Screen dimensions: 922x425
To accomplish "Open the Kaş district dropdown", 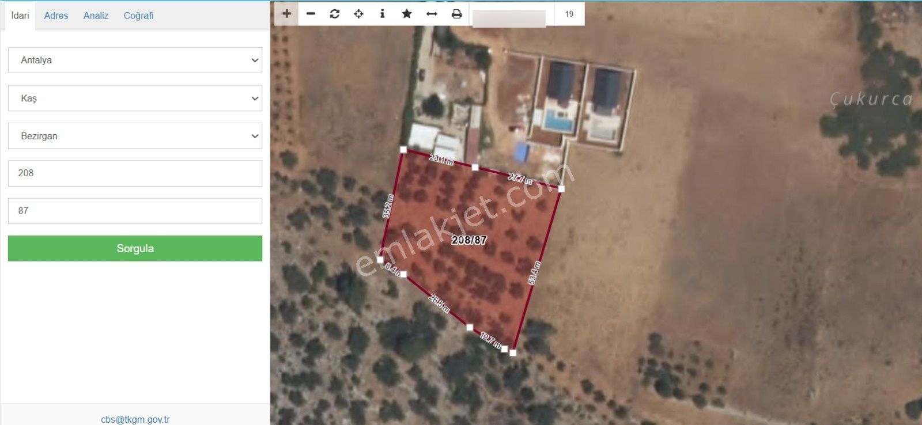I will coord(135,98).
